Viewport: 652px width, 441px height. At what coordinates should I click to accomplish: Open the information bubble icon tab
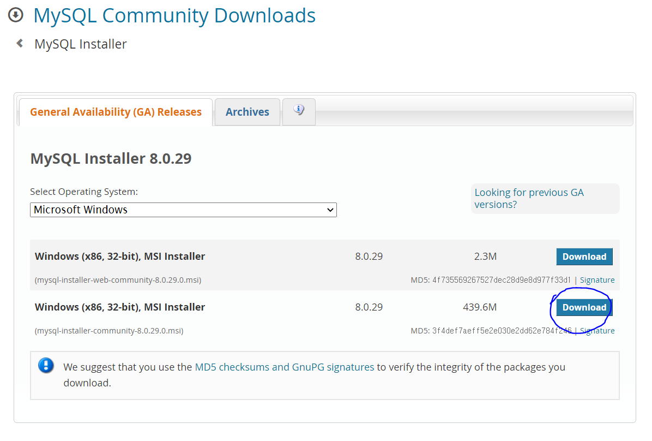point(299,111)
